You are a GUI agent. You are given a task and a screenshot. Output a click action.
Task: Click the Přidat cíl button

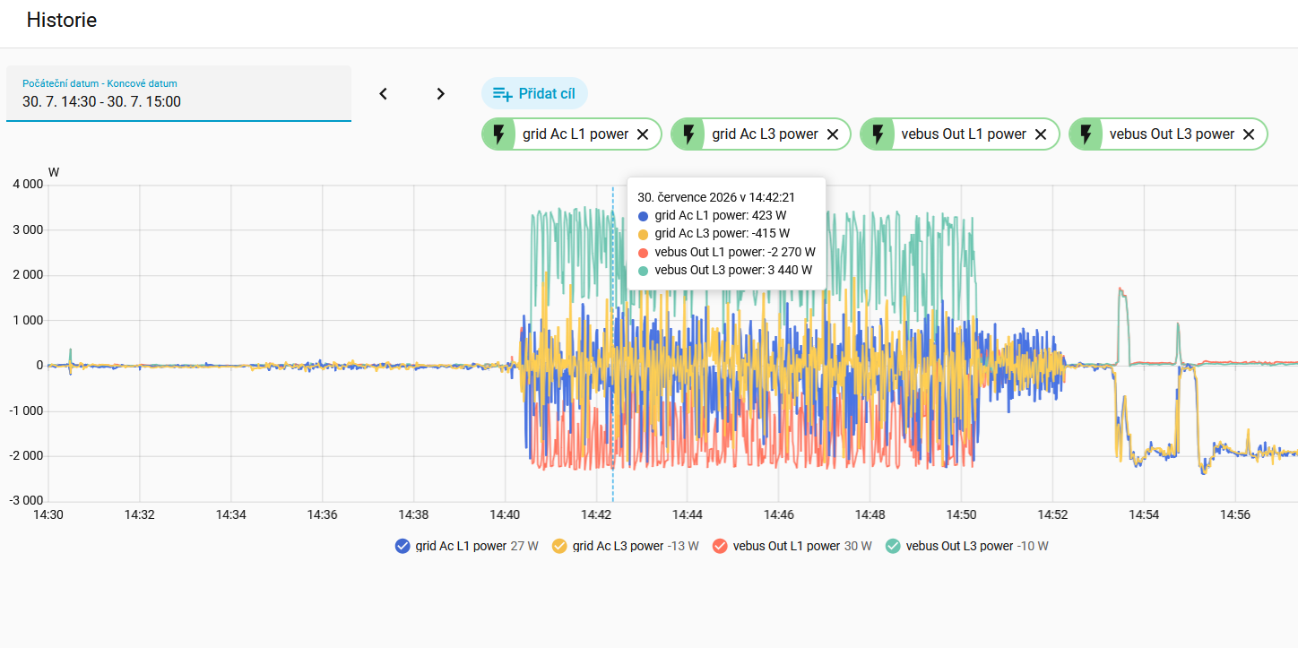click(x=534, y=93)
